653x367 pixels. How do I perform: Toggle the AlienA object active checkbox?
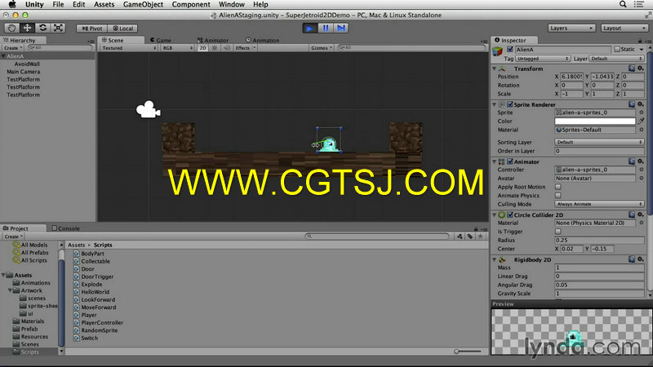509,49
